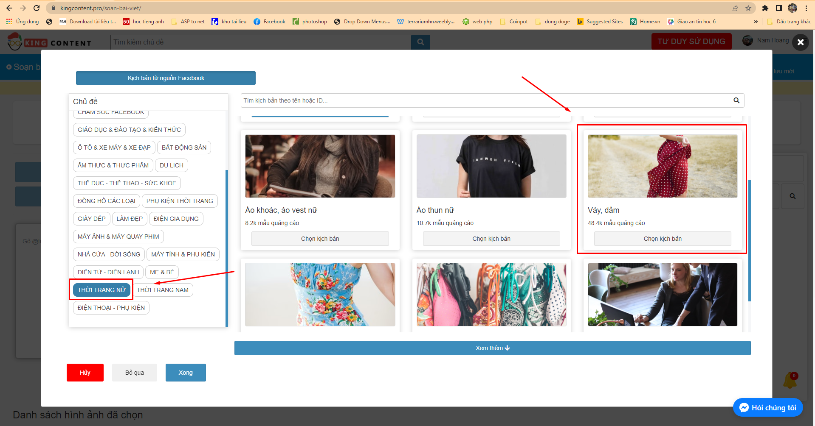Open the extensions puzzle icon
The height and width of the screenshot is (426, 815).
(x=765, y=8)
